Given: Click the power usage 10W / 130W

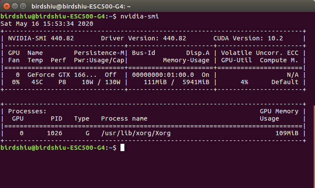Looking at the screenshot, I should (101, 82).
